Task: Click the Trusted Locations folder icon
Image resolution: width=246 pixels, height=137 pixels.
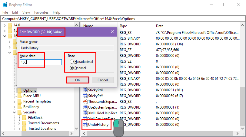Action: click(24, 129)
